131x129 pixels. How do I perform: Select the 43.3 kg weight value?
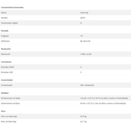click(83, 116)
